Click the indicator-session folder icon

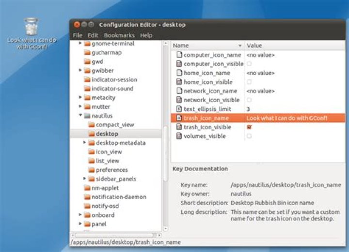click(x=87, y=79)
